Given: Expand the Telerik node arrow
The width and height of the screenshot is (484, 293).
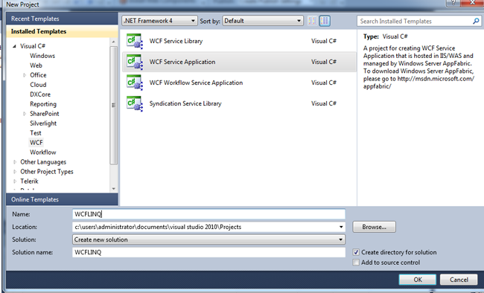Looking at the screenshot, I should pyautogui.click(x=15, y=181).
